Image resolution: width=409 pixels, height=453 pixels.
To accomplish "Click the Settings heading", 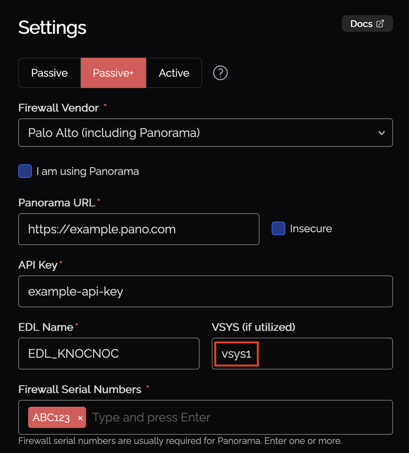I will 52,28.
